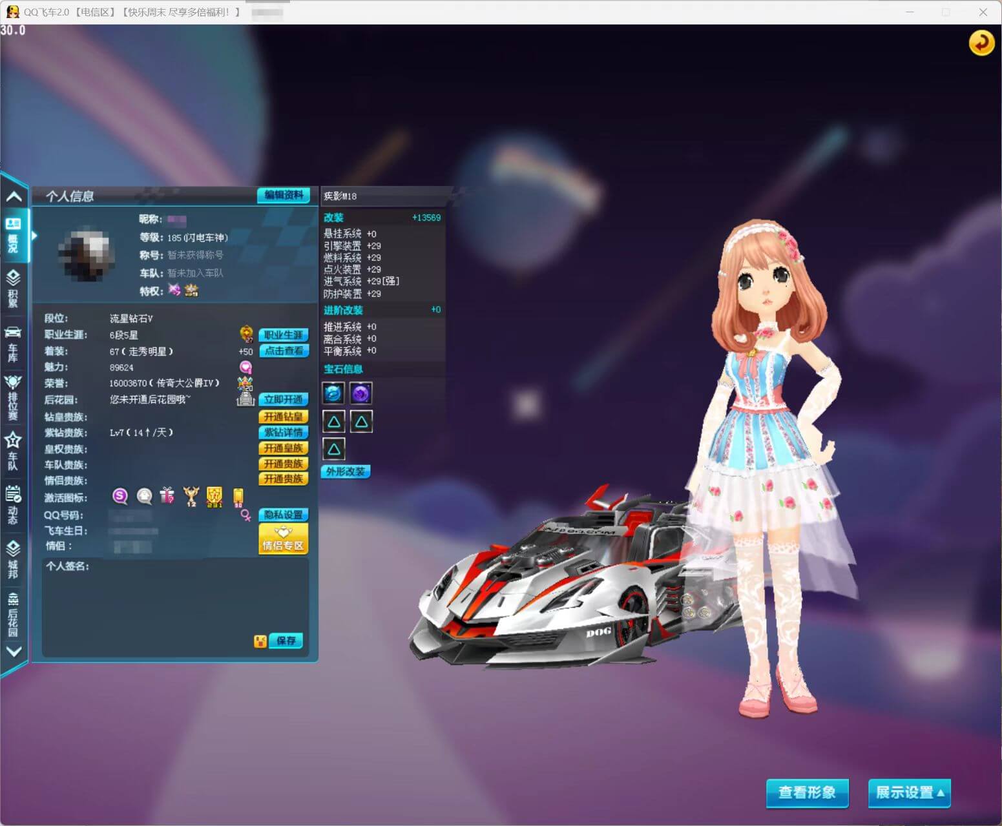The image size is (1002, 826).
Task: Click the level text 185 (闪电车神)
Action: (198, 238)
